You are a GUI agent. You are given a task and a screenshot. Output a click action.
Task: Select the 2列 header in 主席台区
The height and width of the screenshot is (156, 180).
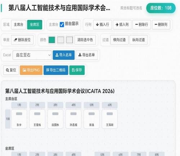[x=37, y=105]
